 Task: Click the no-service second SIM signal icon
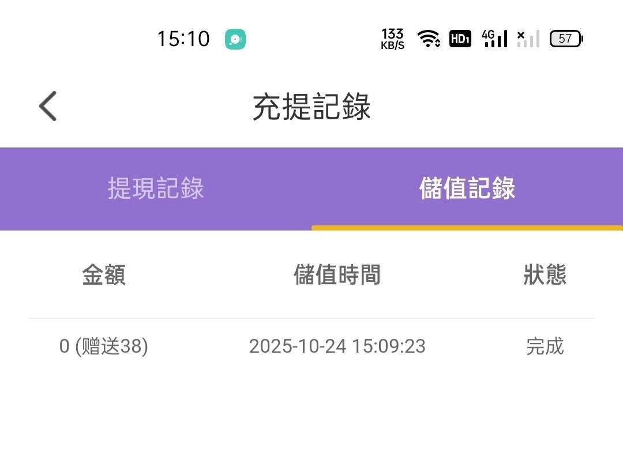pyautogui.click(x=528, y=39)
